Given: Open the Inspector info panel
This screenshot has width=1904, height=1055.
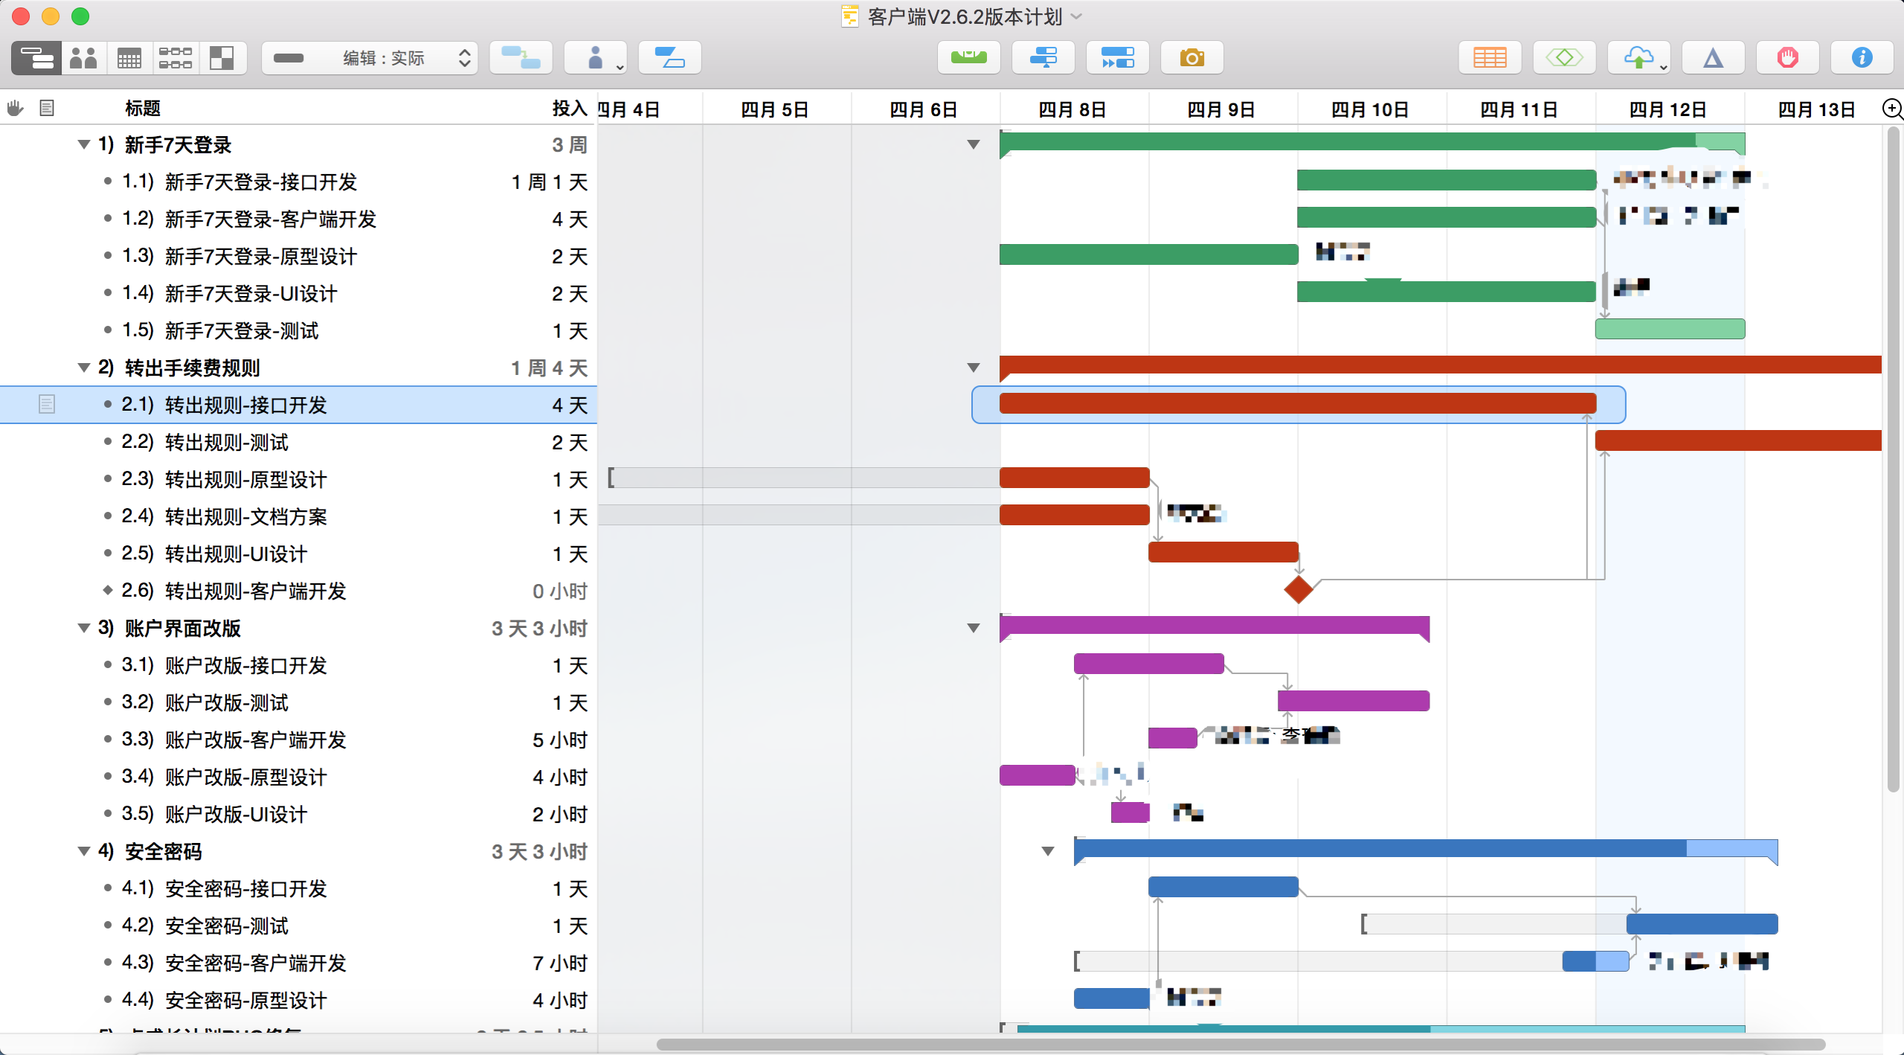Looking at the screenshot, I should click(x=1862, y=57).
